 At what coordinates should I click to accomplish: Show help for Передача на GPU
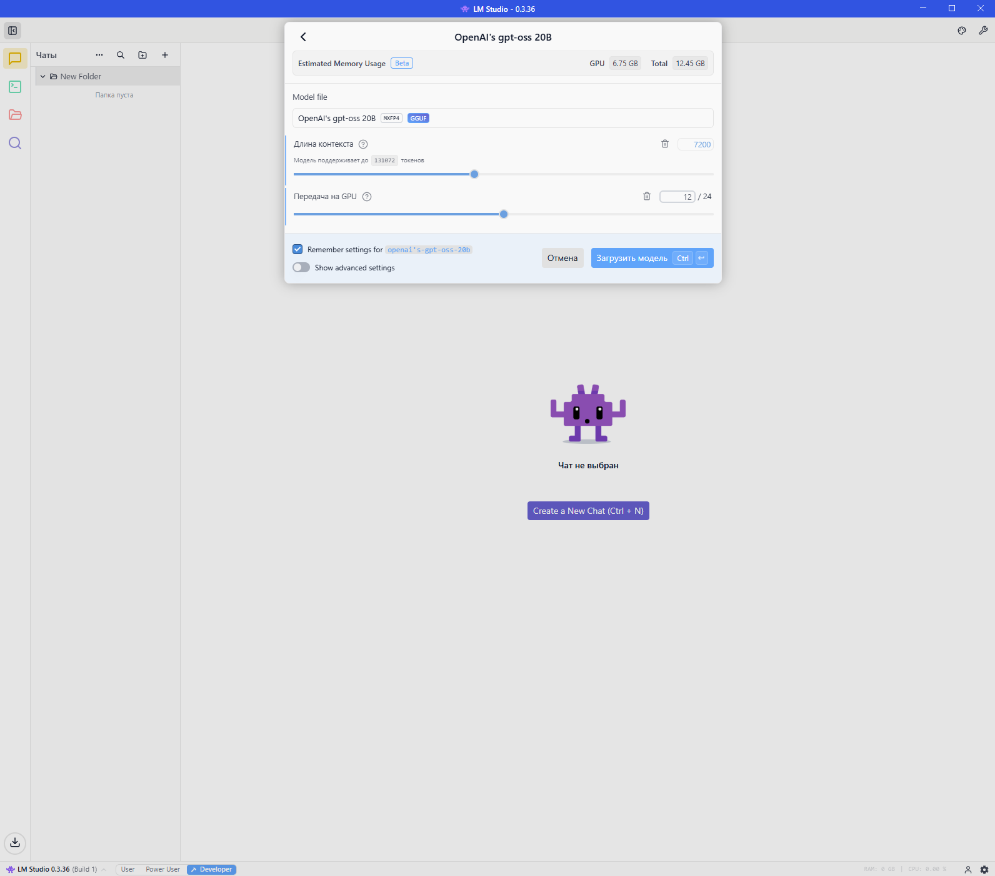[x=367, y=197]
